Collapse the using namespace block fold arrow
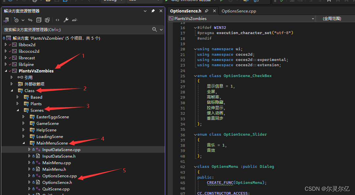This screenshot has height=195, width=355. tap(195, 49)
